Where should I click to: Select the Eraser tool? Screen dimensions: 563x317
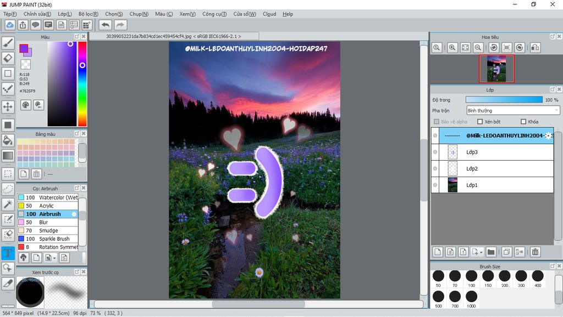pos(8,58)
